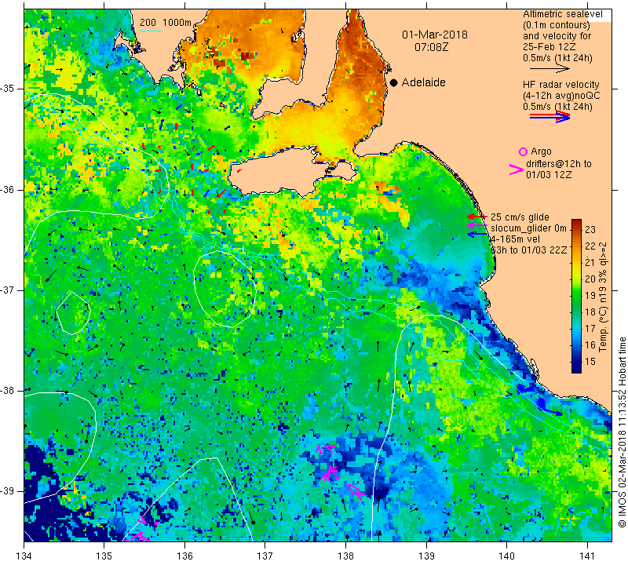Select the latitude axis label '-35'
The height and width of the screenshot is (565, 628).
7,89
